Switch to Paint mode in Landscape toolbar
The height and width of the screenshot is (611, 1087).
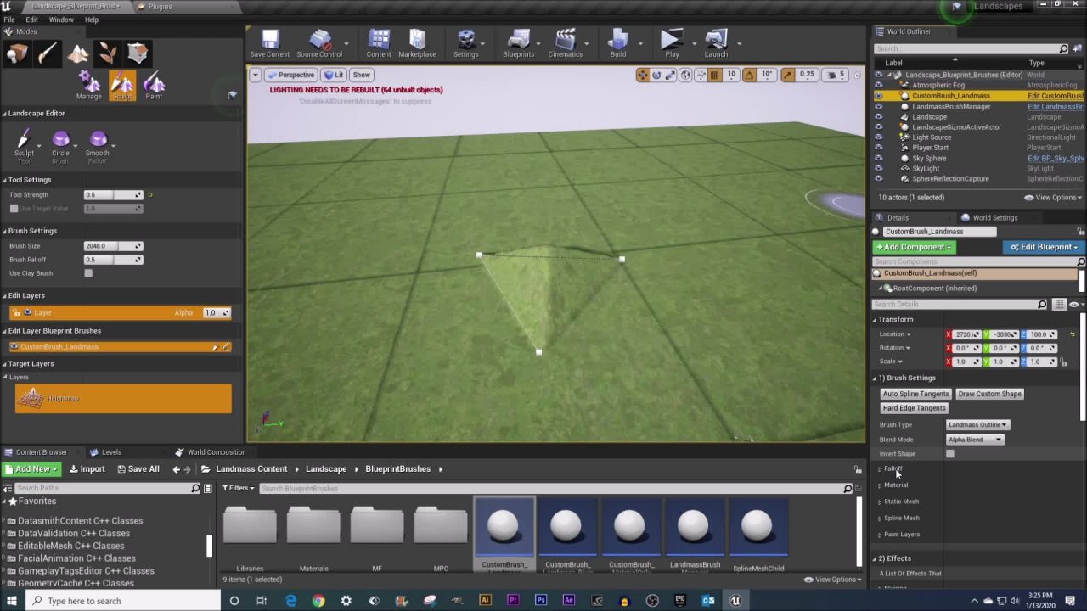pyautogui.click(x=154, y=85)
